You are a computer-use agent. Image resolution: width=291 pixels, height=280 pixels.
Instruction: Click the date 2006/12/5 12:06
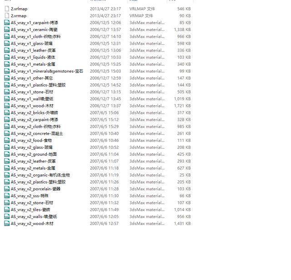coord(105,23)
